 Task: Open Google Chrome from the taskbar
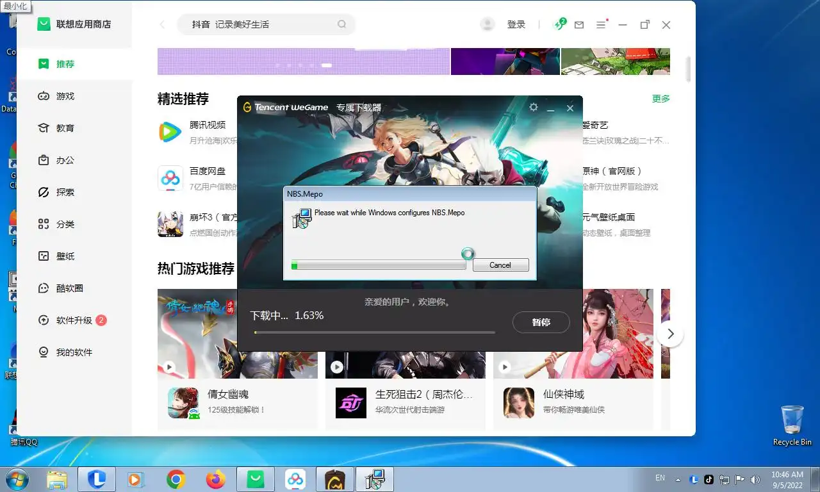176,479
